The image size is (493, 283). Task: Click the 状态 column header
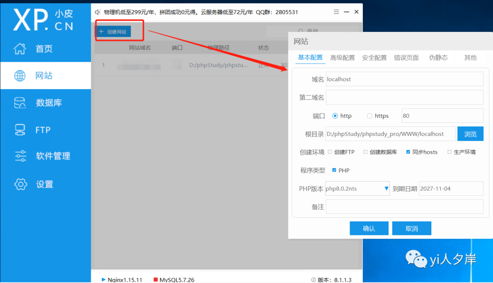point(263,48)
